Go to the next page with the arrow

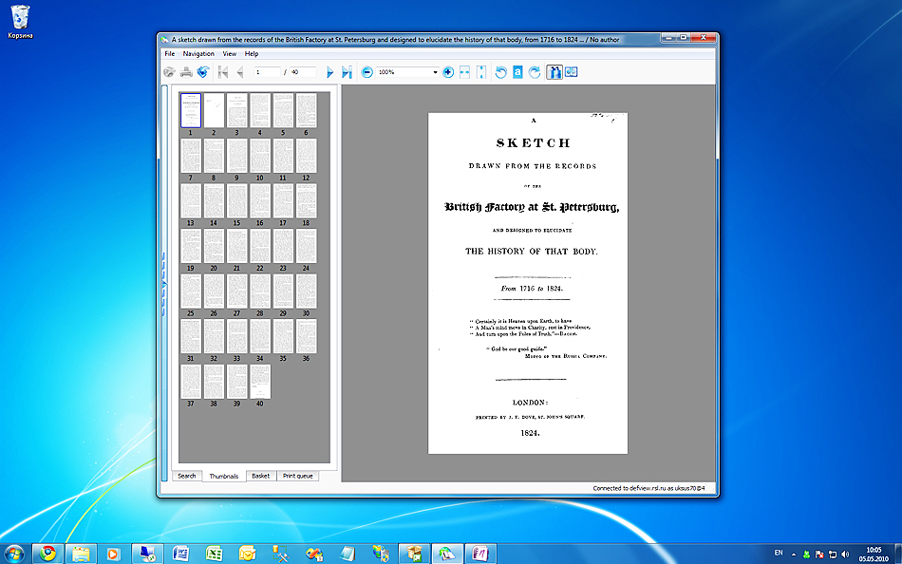click(x=329, y=72)
